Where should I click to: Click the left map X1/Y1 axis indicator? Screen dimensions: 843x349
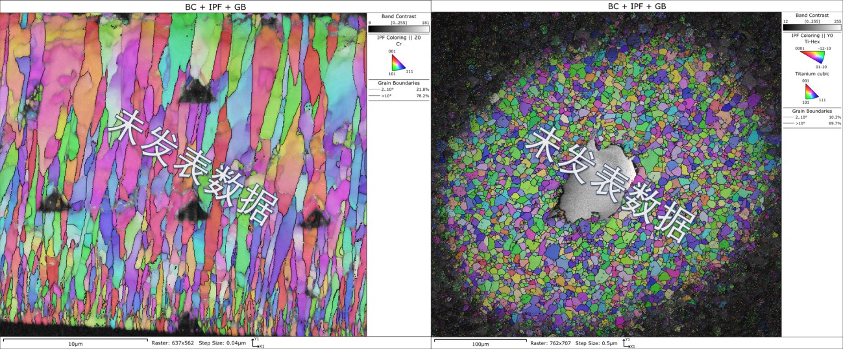tap(256, 343)
